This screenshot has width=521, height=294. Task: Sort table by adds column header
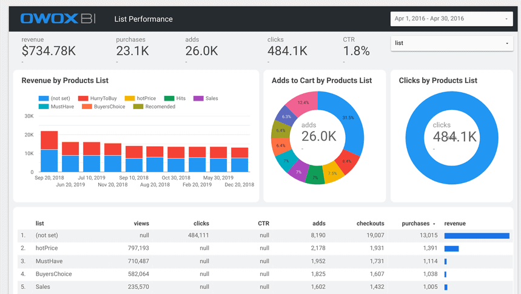(x=319, y=224)
